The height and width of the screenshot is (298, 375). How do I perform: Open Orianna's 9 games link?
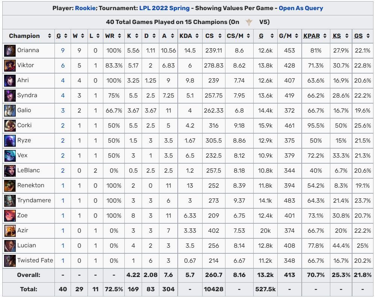[x=63, y=50]
